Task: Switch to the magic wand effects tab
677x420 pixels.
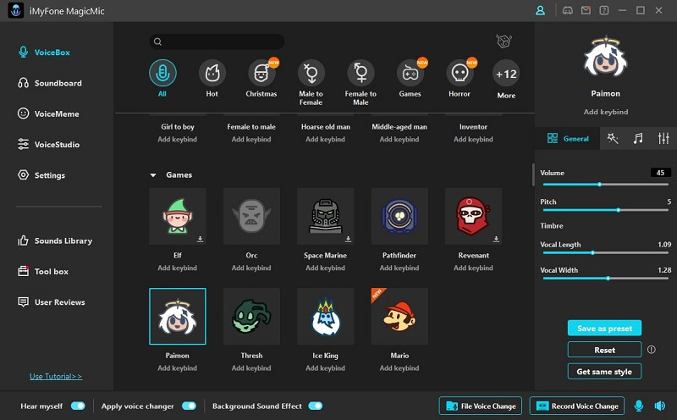Action: pyautogui.click(x=612, y=138)
